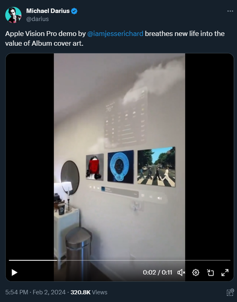Click the Feb 2, 2024 date
Screen dimensions: 237x302
pyautogui.click(x=49, y=292)
